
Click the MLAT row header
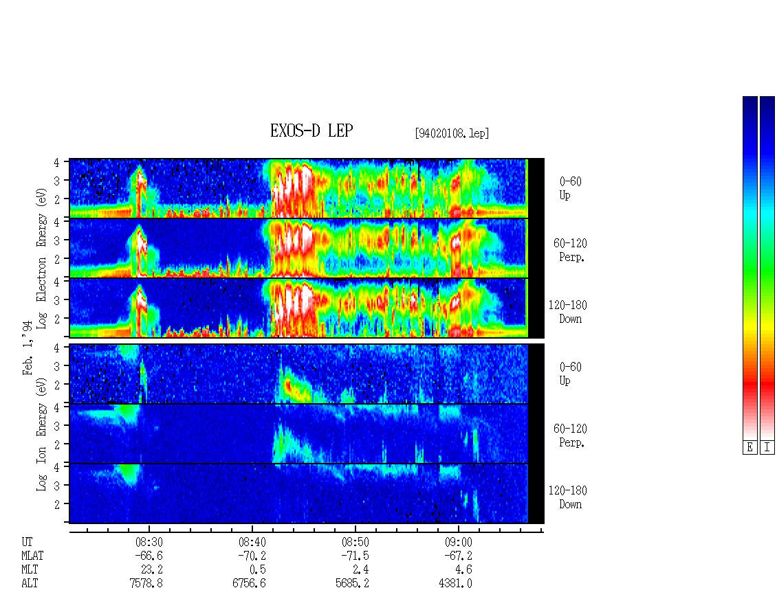(x=32, y=556)
